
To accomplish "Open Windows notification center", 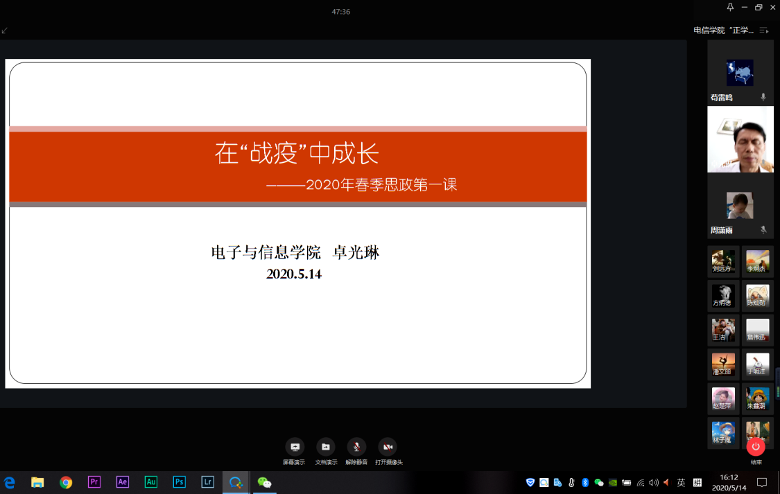I will tap(761, 482).
